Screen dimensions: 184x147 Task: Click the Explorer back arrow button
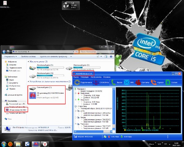tap(4, 51)
